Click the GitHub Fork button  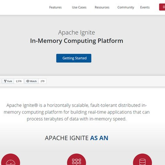(8, 81)
